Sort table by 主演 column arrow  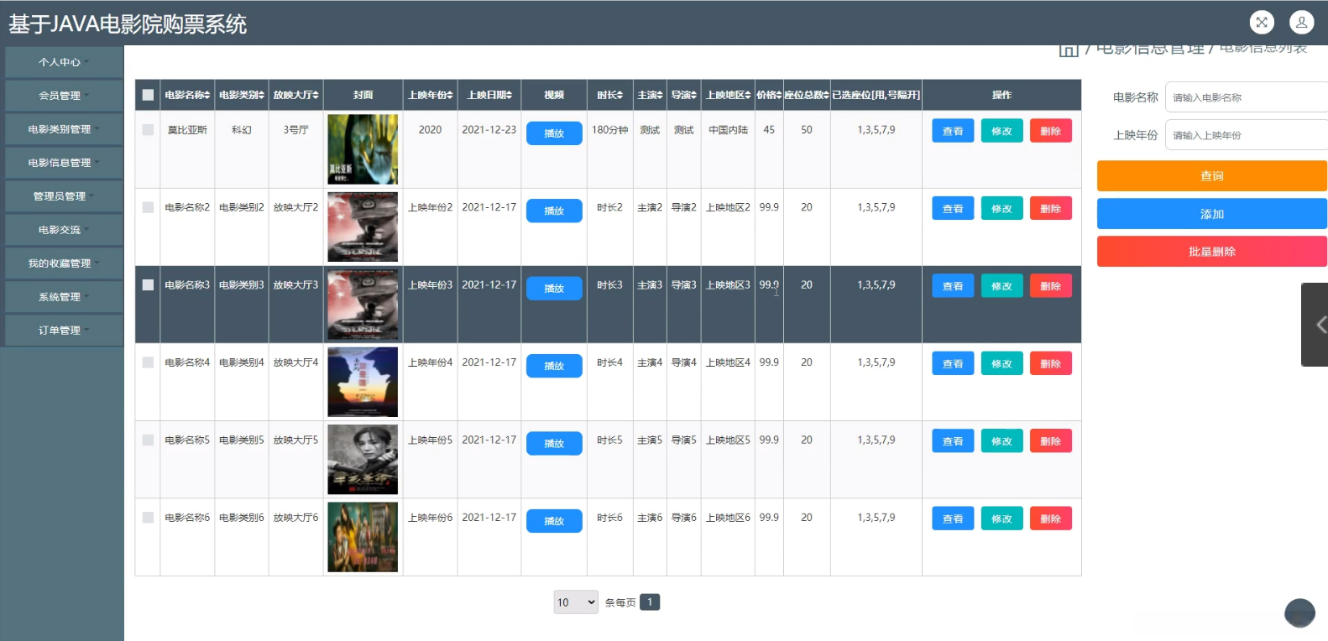pyautogui.click(x=660, y=96)
